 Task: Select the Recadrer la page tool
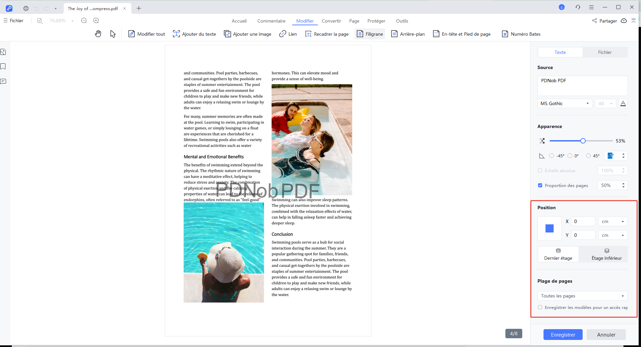point(327,34)
